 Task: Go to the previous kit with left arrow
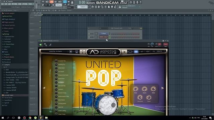click(x=44, y=88)
